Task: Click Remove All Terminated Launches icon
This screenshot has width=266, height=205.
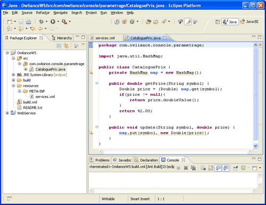Action: click(193, 168)
